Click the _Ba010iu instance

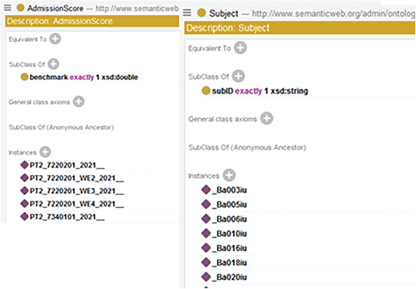[x=231, y=234]
